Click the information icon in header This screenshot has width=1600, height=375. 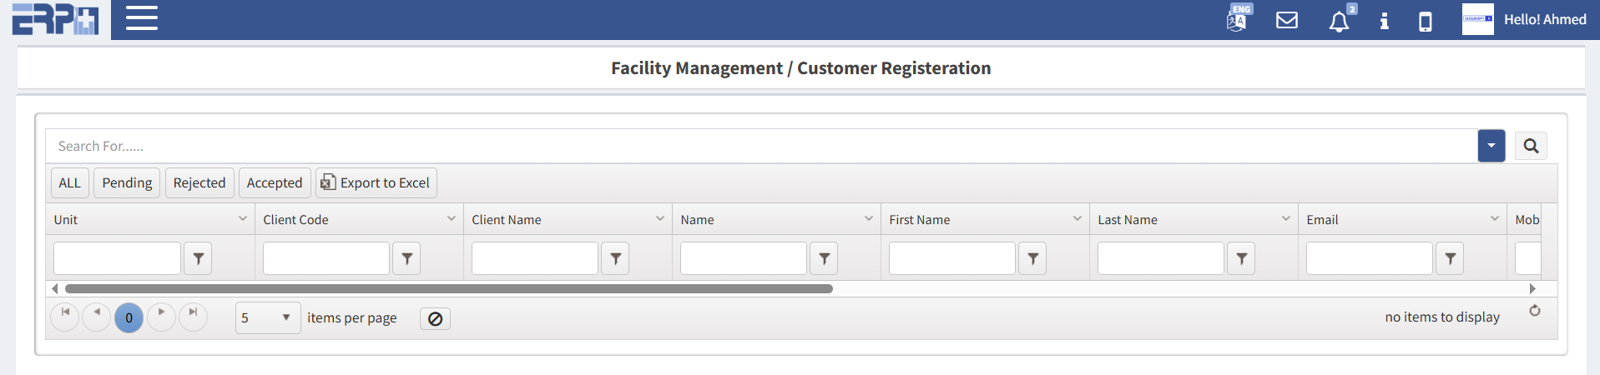point(1384,21)
